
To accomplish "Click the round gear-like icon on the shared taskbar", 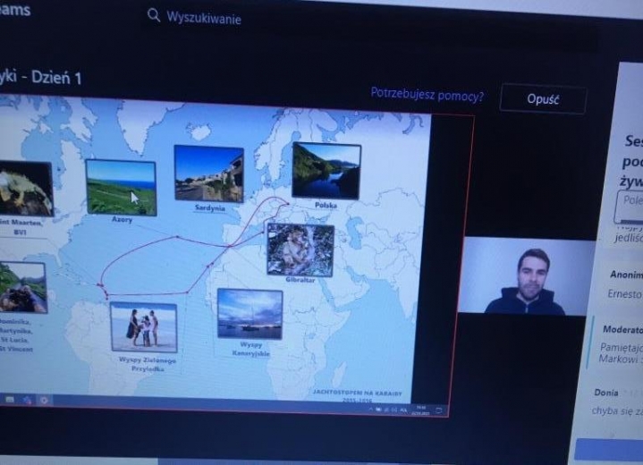I will tap(44, 401).
